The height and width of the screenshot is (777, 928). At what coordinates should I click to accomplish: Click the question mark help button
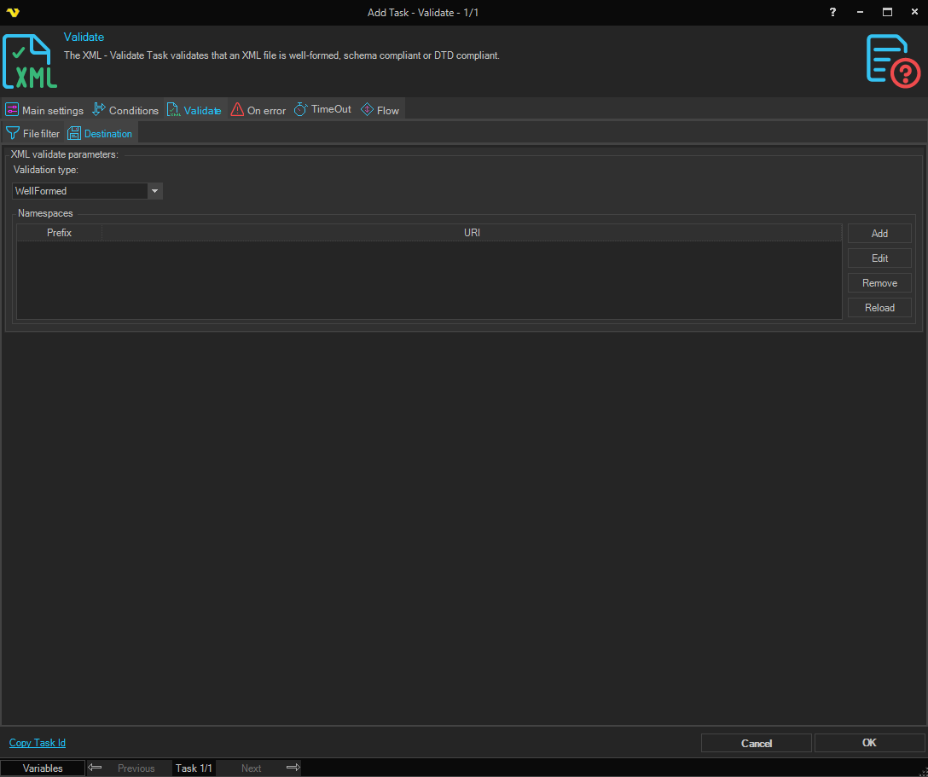(x=832, y=12)
